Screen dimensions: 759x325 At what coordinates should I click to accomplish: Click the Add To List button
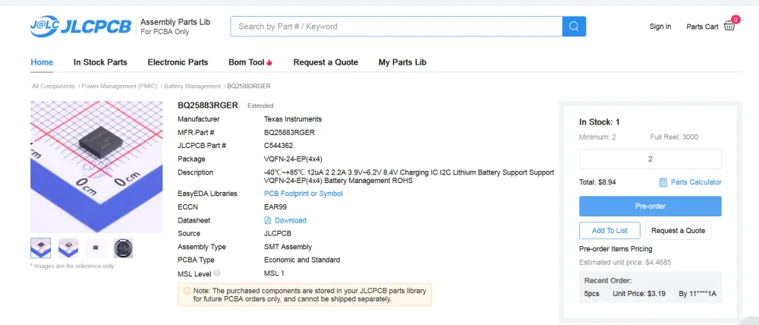click(x=609, y=231)
